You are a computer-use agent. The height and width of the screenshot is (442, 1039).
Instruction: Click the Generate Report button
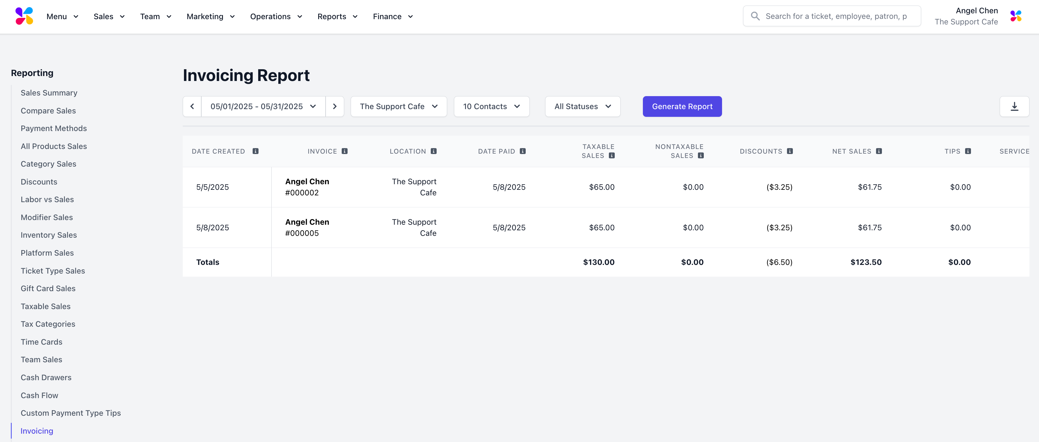coord(682,106)
